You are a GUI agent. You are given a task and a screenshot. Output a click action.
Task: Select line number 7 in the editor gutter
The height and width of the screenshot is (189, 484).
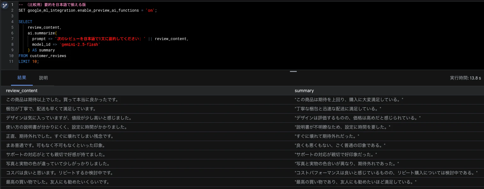coord(12,39)
